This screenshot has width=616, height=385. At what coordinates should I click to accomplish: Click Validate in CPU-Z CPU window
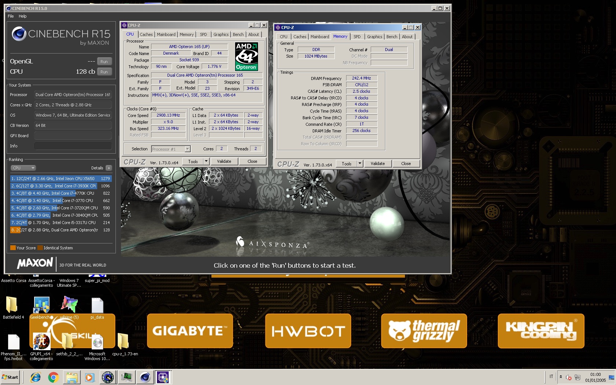click(x=224, y=161)
